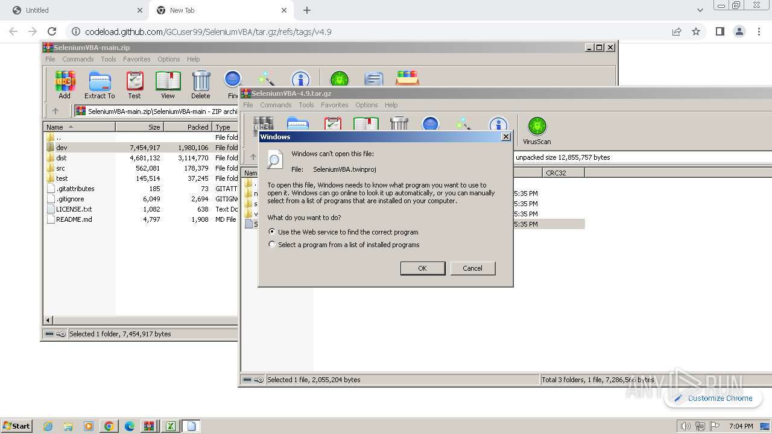This screenshot has height=434, width=772.
Task: Select LICENSE.txt file row
Action: 141,209
